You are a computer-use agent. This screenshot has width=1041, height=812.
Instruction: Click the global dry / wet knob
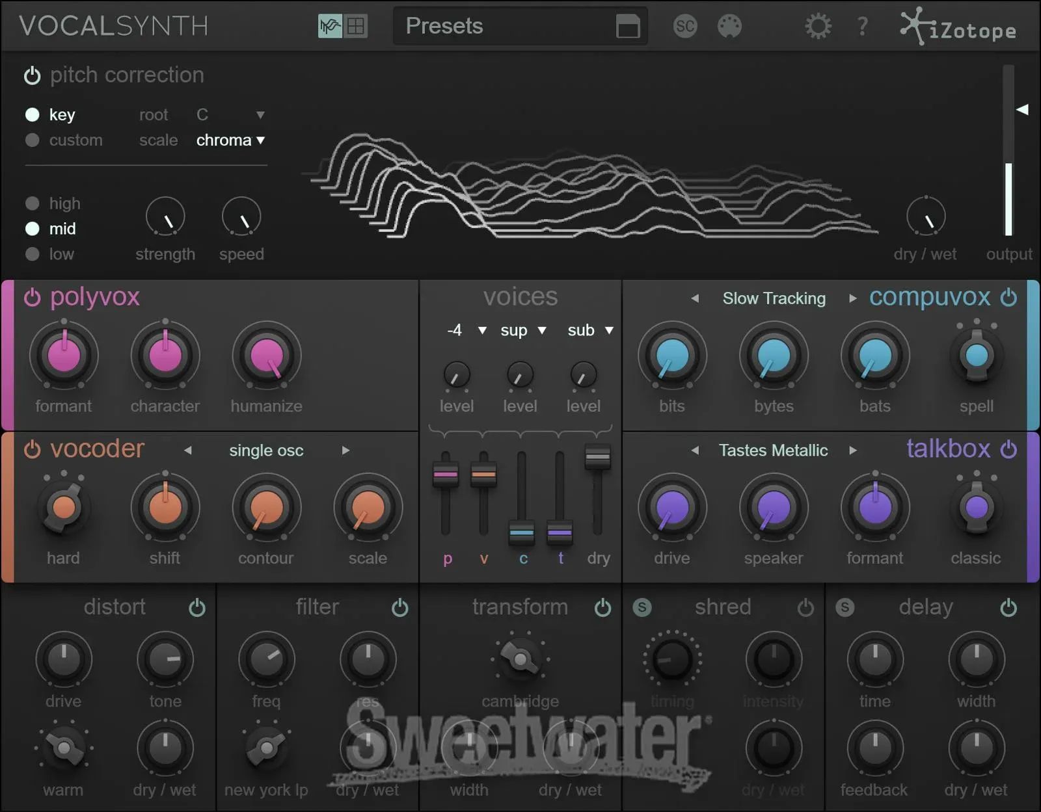click(925, 216)
